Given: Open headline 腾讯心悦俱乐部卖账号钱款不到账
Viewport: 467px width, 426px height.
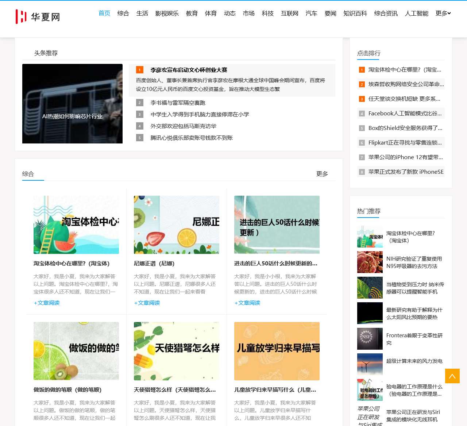Looking at the screenshot, I should 192,138.
